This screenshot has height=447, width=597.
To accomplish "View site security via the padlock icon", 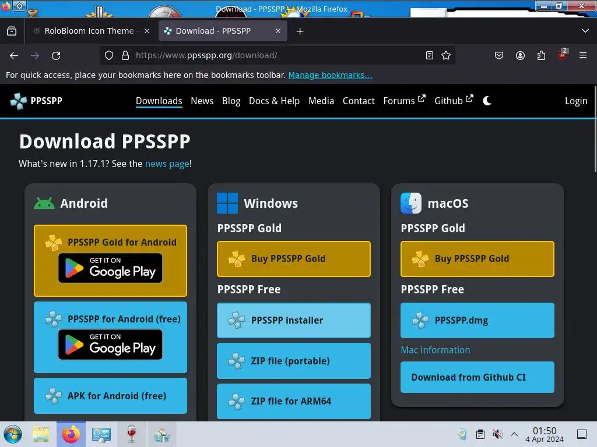I will (x=125, y=55).
